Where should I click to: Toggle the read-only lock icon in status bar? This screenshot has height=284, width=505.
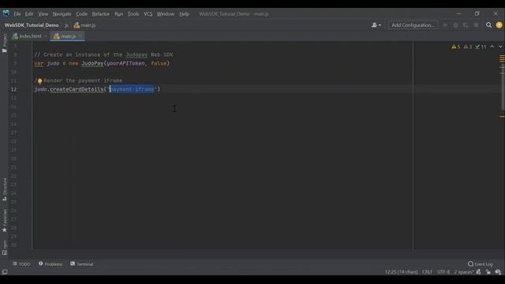tap(488, 272)
